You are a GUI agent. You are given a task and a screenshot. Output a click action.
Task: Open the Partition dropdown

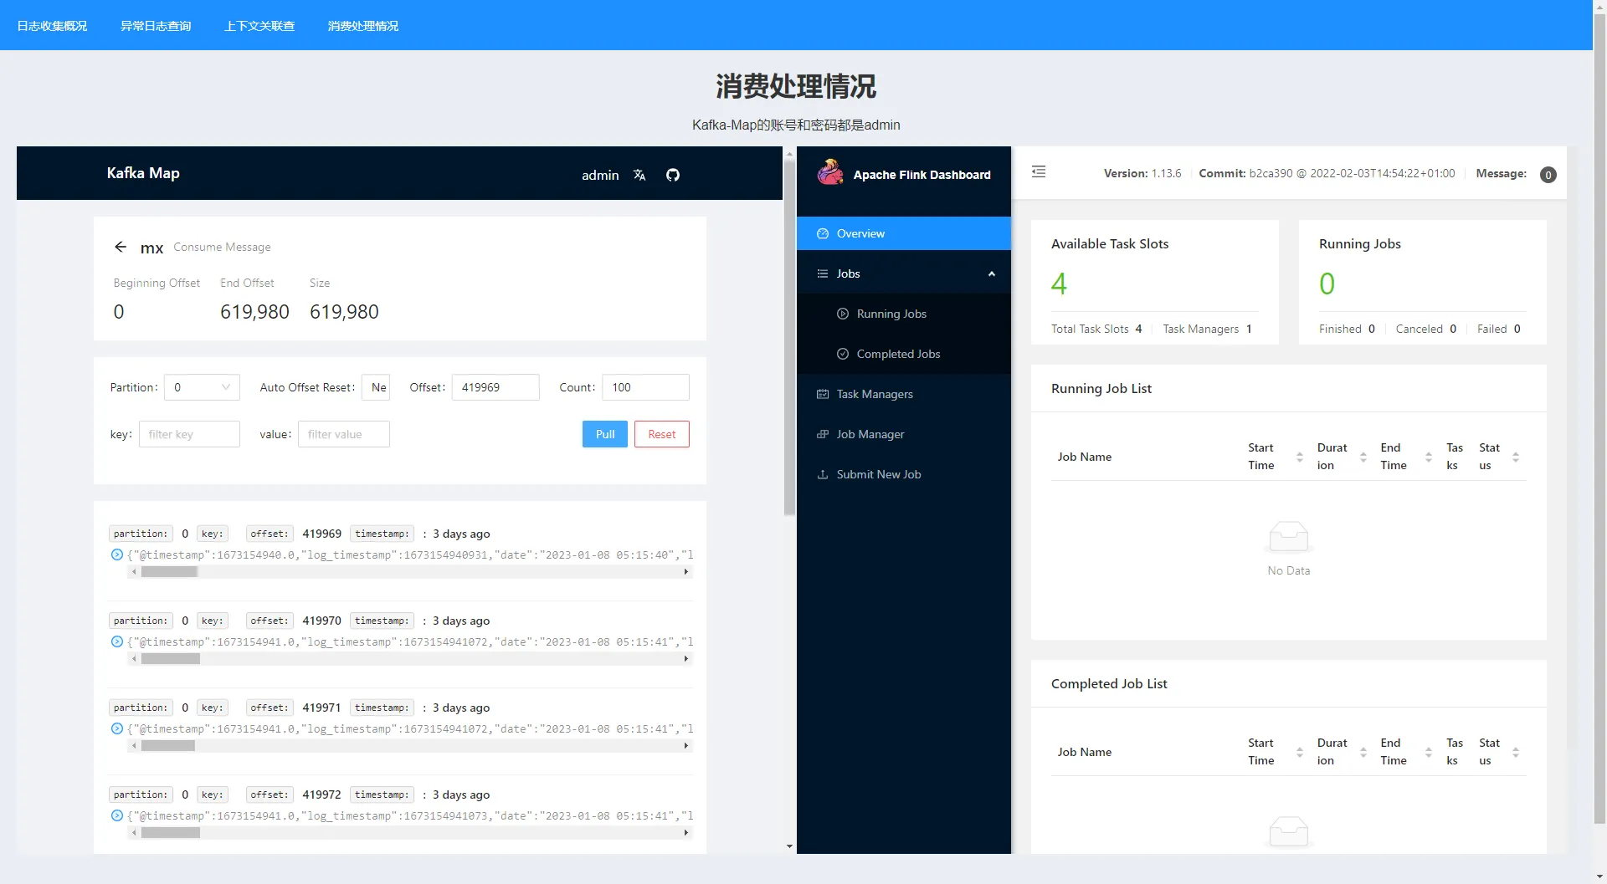(202, 387)
